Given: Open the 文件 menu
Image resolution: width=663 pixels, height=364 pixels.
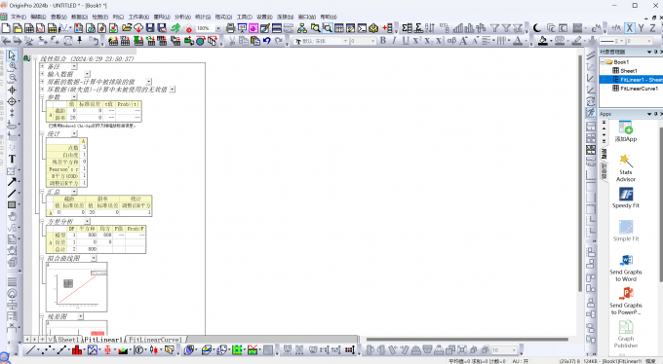Looking at the screenshot, I should click(x=19, y=17).
